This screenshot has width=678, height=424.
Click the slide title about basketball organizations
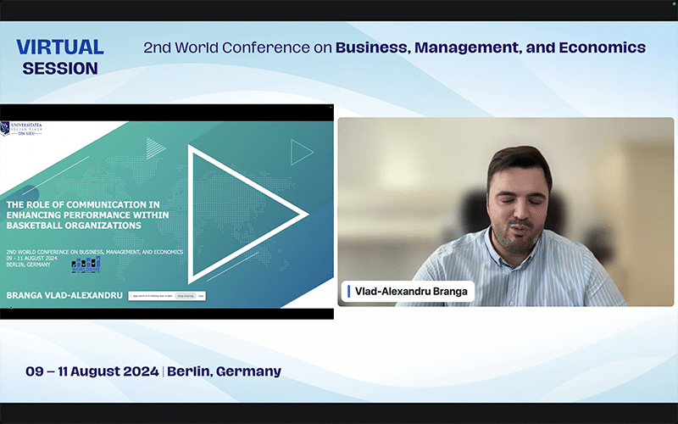pyautogui.click(x=83, y=215)
